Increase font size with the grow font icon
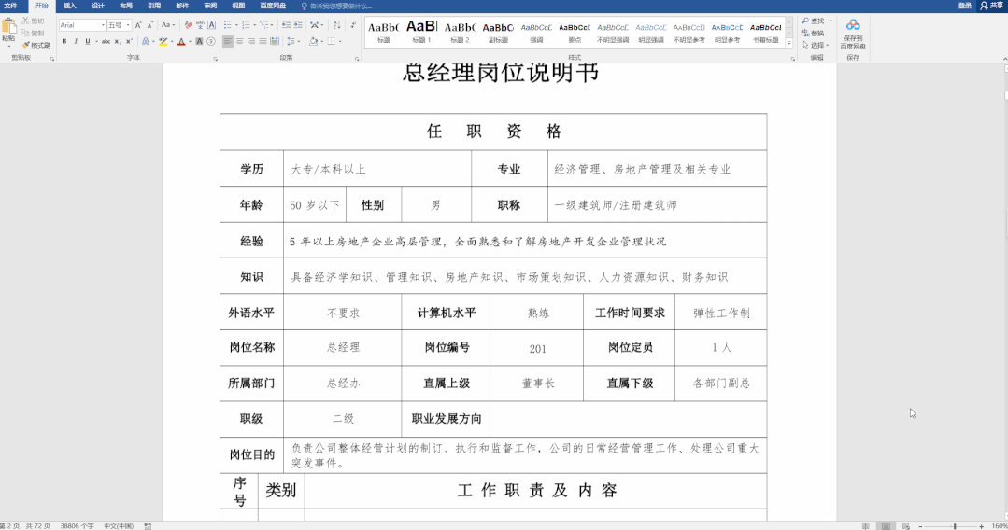Screen dimensions: 1008x530 [138, 25]
